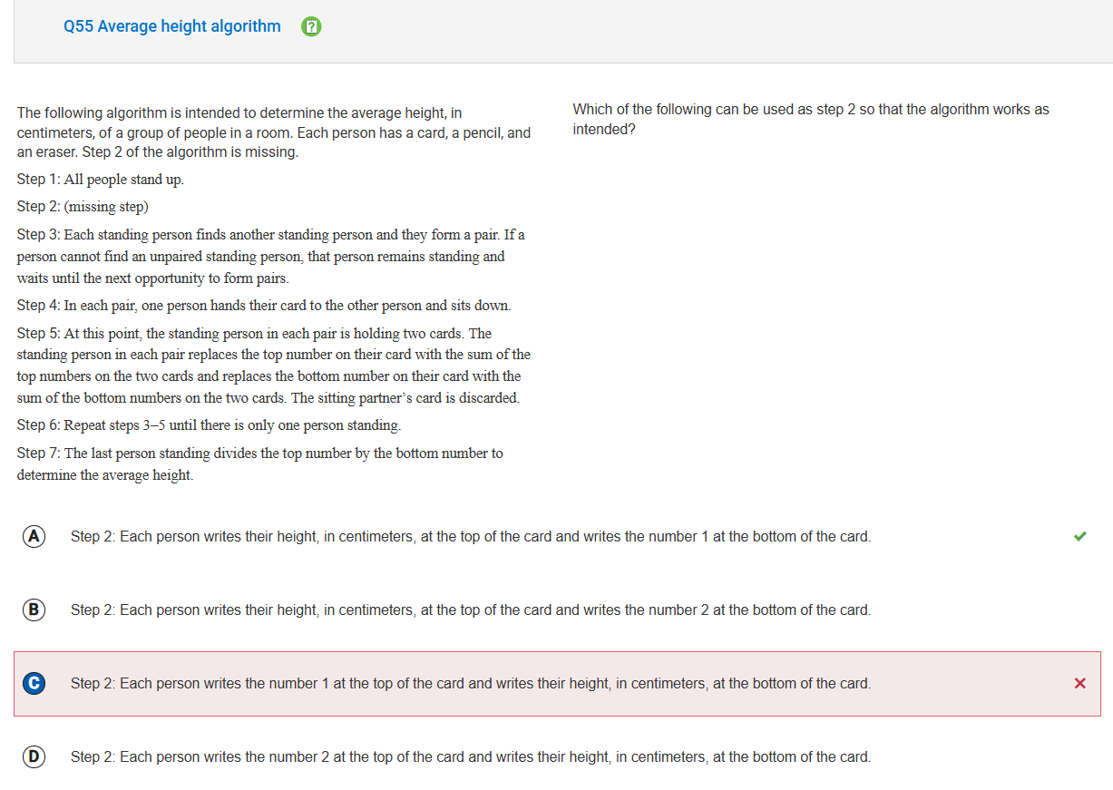Click the Step 1 'All people stand up' line

[101, 180]
